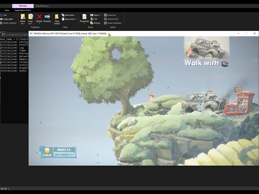Click the film camera prop near taxi
The height and width of the screenshot is (194, 259).
202,109
